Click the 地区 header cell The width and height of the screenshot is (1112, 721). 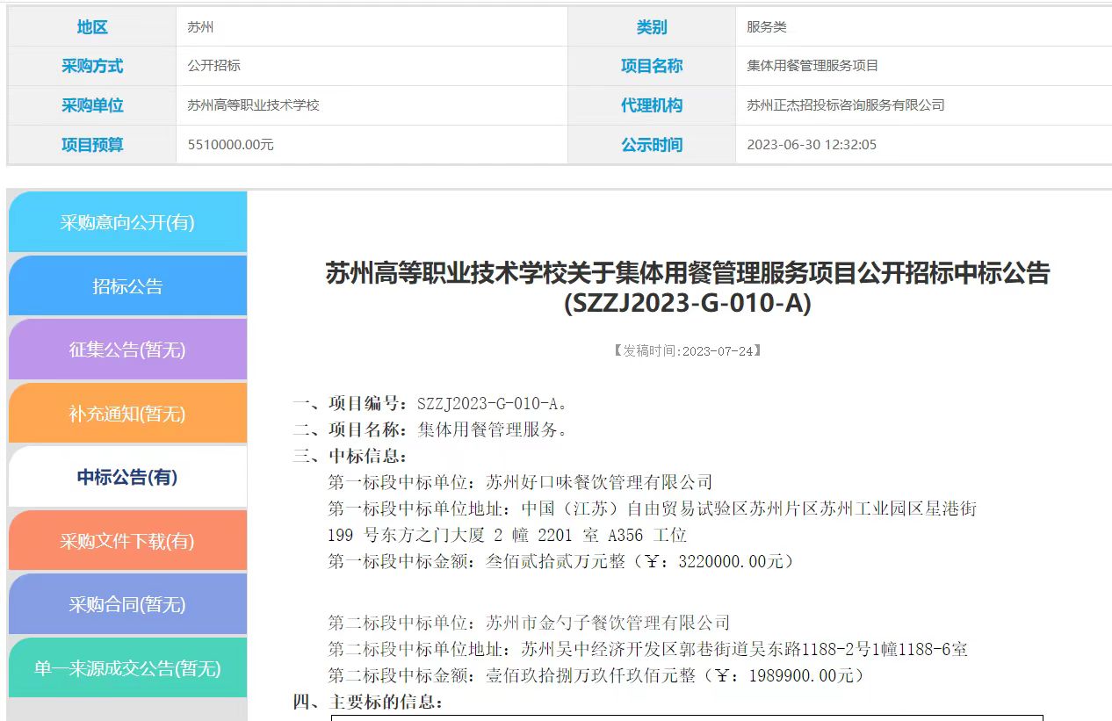coord(92,27)
